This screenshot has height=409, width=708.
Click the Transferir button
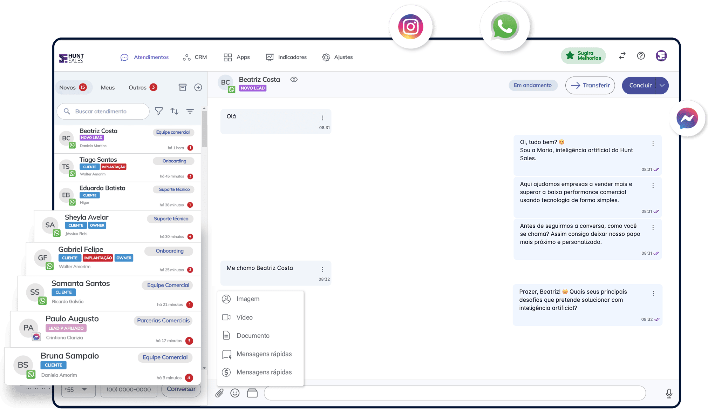point(590,85)
